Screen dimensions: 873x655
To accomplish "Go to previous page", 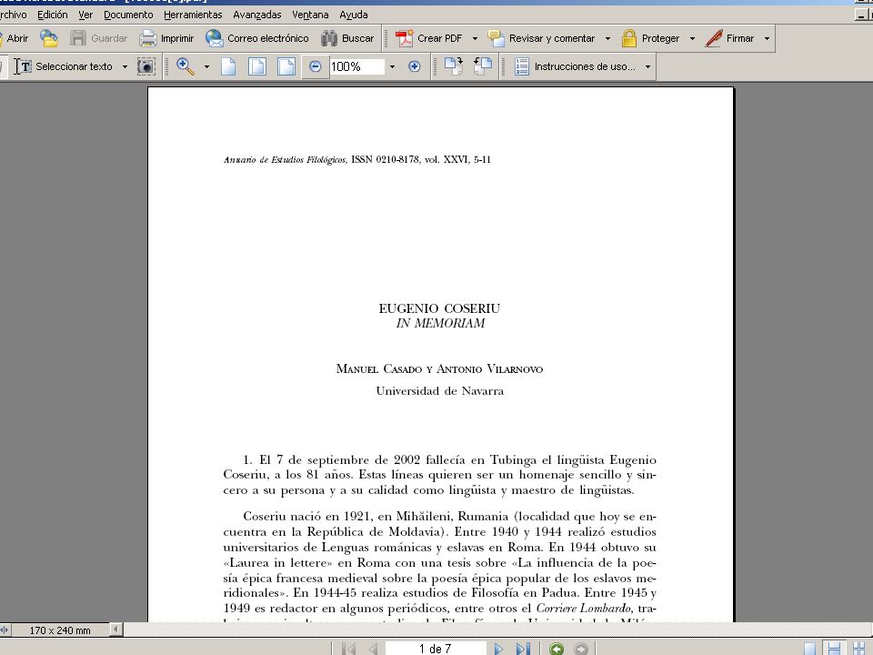I will coord(374,649).
